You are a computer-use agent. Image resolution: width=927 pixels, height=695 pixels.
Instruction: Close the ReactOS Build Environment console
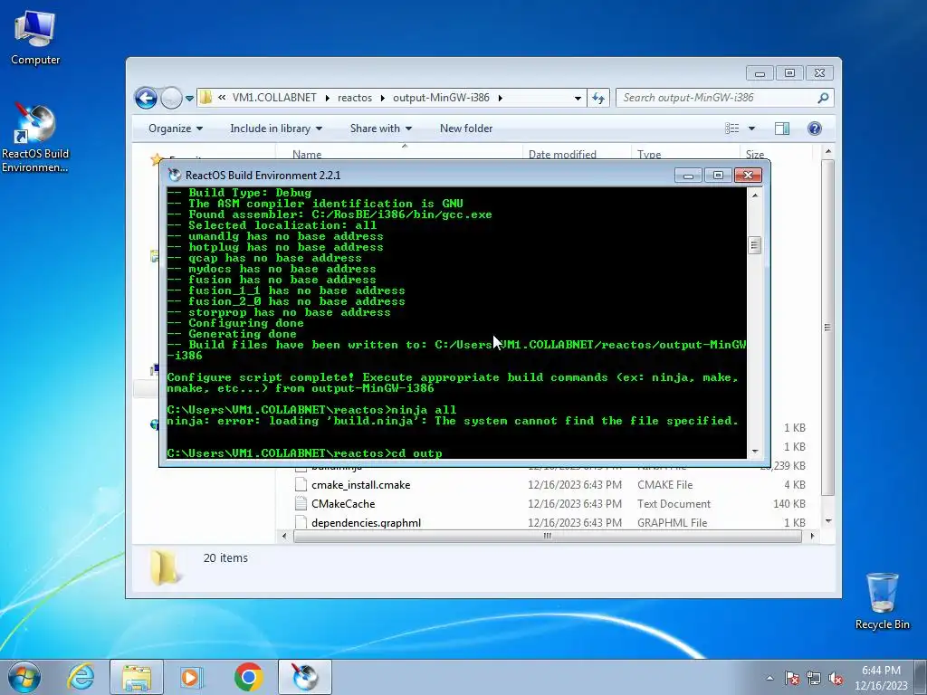(x=748, y=176)
